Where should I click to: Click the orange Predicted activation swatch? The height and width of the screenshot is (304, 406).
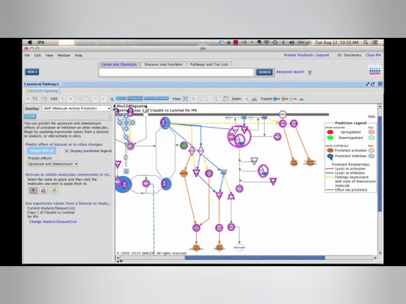coord(330,150)
